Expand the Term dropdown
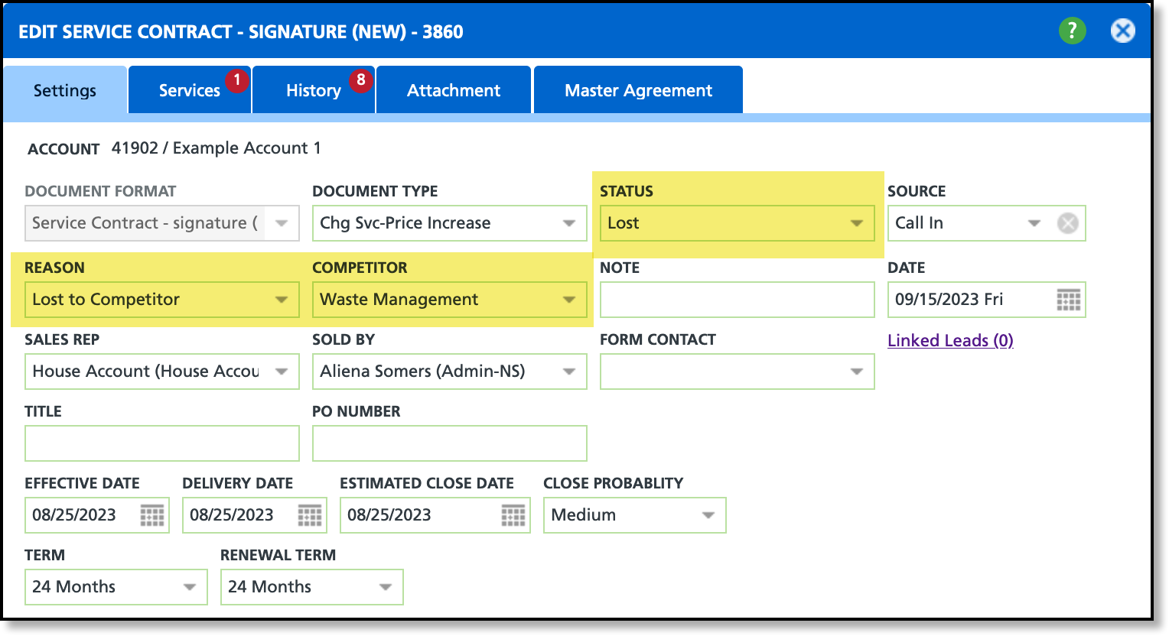The image size is (1169, 636). pos(116,587)
